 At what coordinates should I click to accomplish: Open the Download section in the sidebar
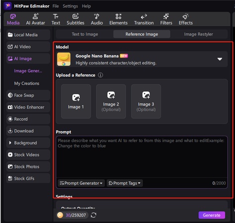click(28, 131)
